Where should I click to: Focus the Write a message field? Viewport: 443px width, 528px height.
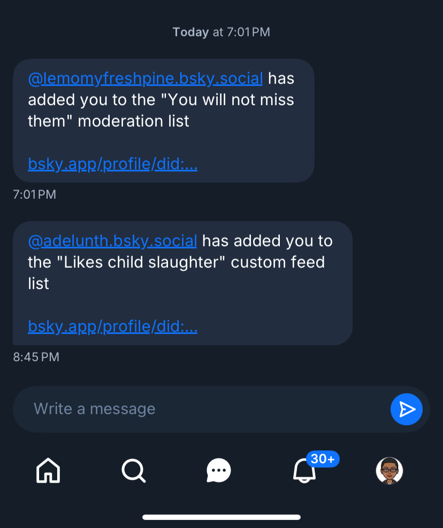203,409
